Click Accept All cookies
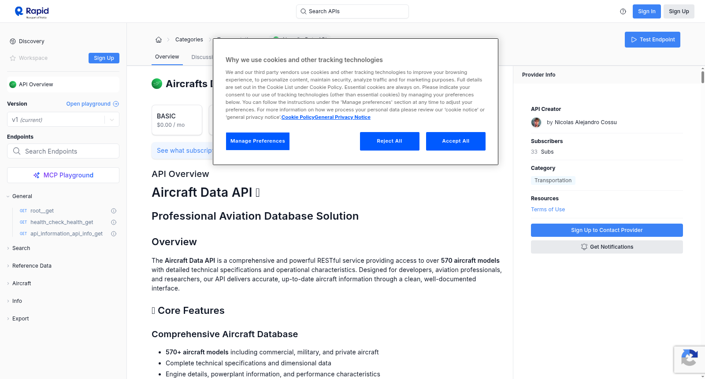705x379 pixels. click(456, 141)
